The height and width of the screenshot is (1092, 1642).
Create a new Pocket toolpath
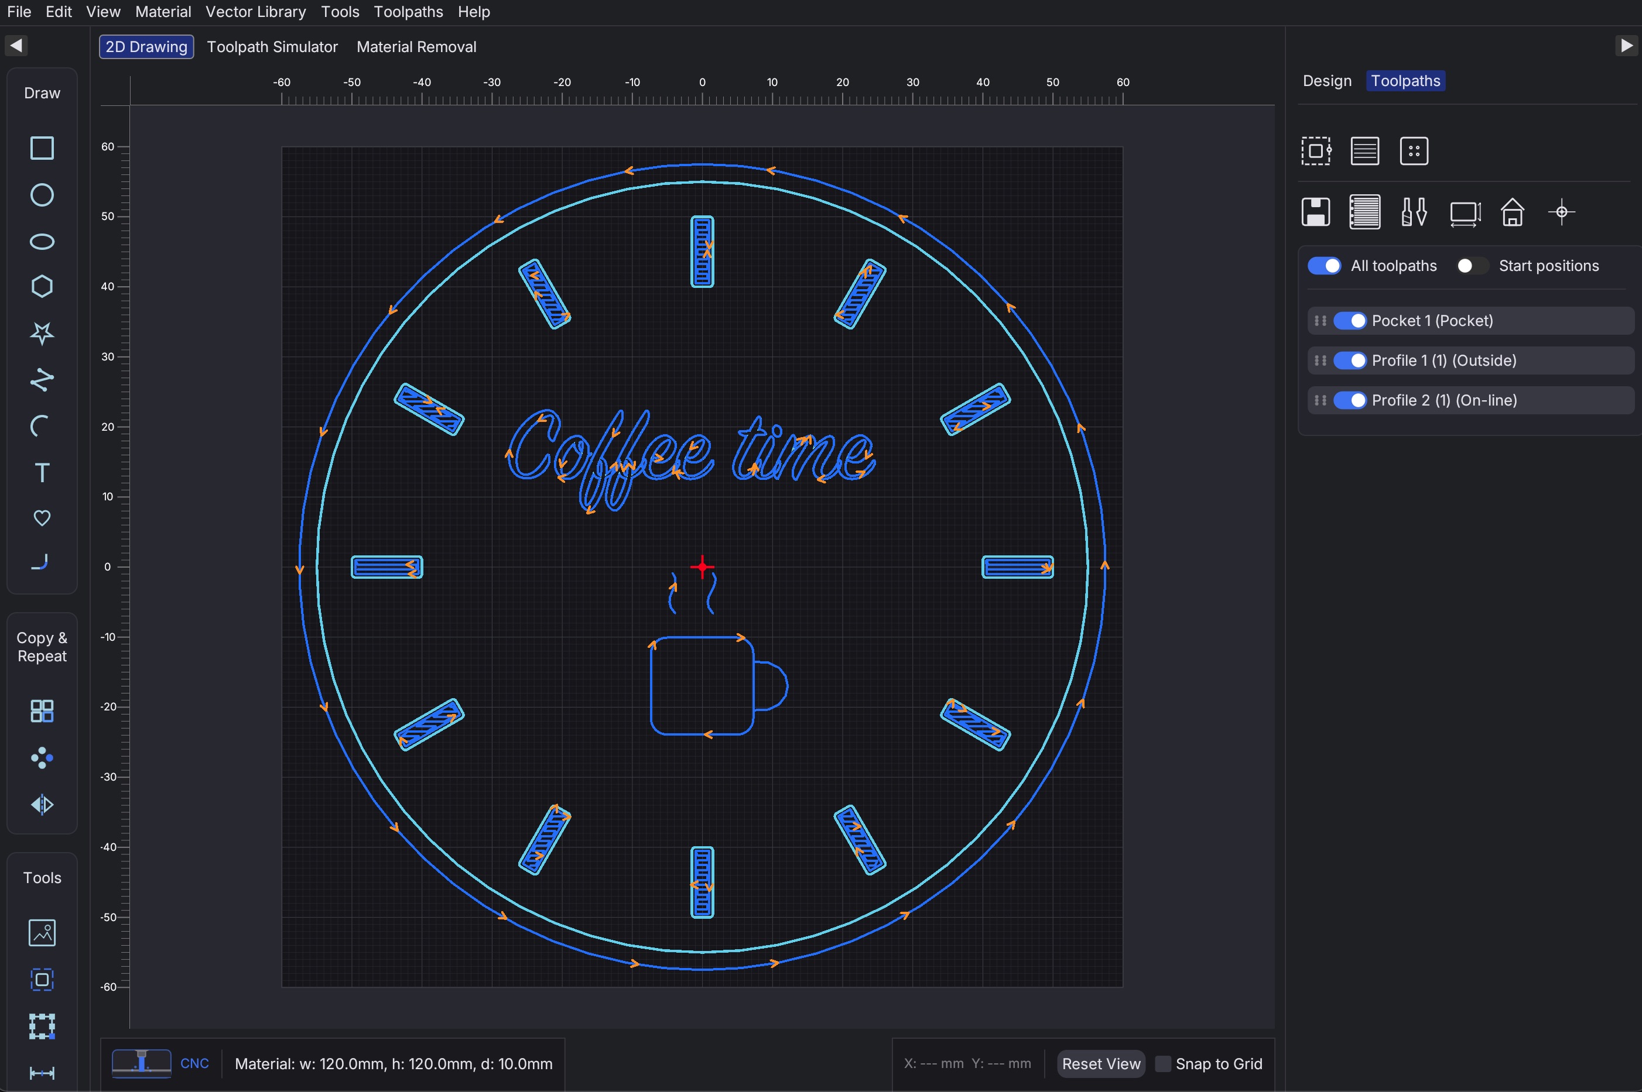[1364, 150]
